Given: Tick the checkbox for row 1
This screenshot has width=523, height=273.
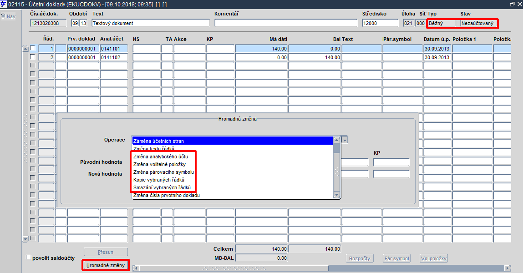Looking at the screenshot, I should [33, 48].
